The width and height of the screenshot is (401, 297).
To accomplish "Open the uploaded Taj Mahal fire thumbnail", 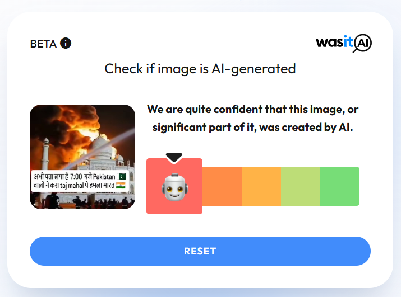I will pyautogui.click(x=82, y=157).
